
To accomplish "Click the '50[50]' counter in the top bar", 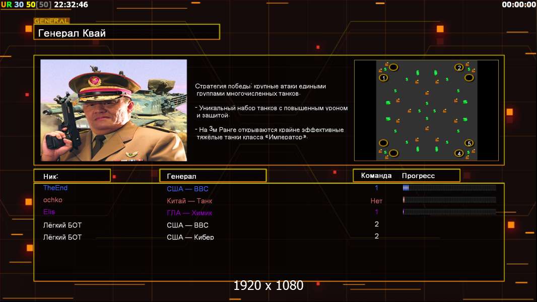I will pyautogui.click(x=39, y=5).
